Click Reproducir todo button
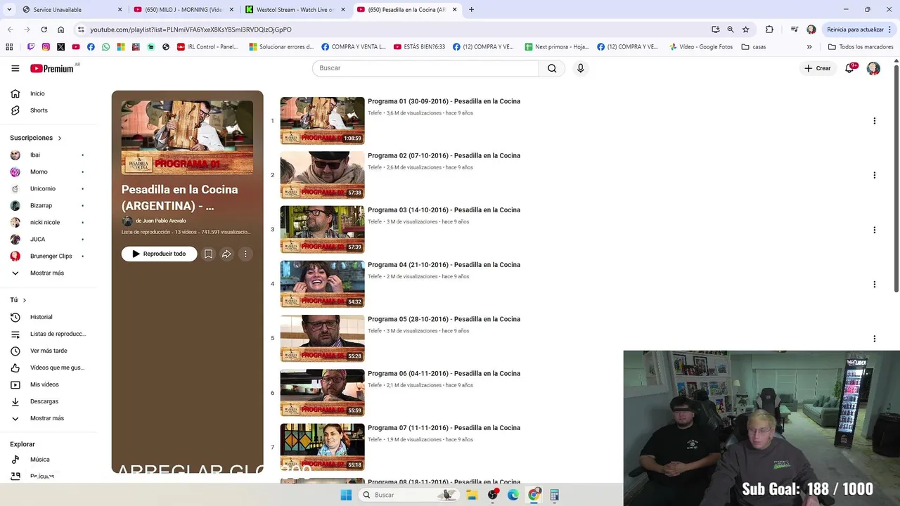The height and width of the screenshot is (506, 900). coord(159,254)
